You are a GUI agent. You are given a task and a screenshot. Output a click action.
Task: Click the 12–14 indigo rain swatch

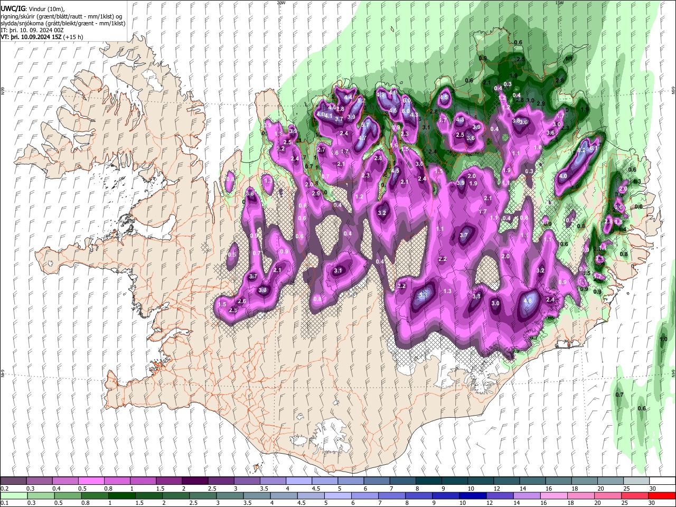pos(500,495)
